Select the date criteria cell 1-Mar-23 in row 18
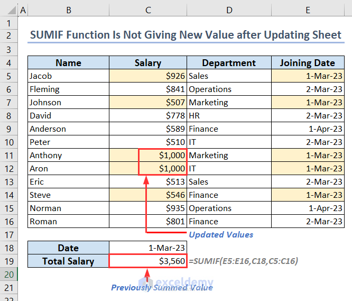352x301 pixels. [148, 248]
